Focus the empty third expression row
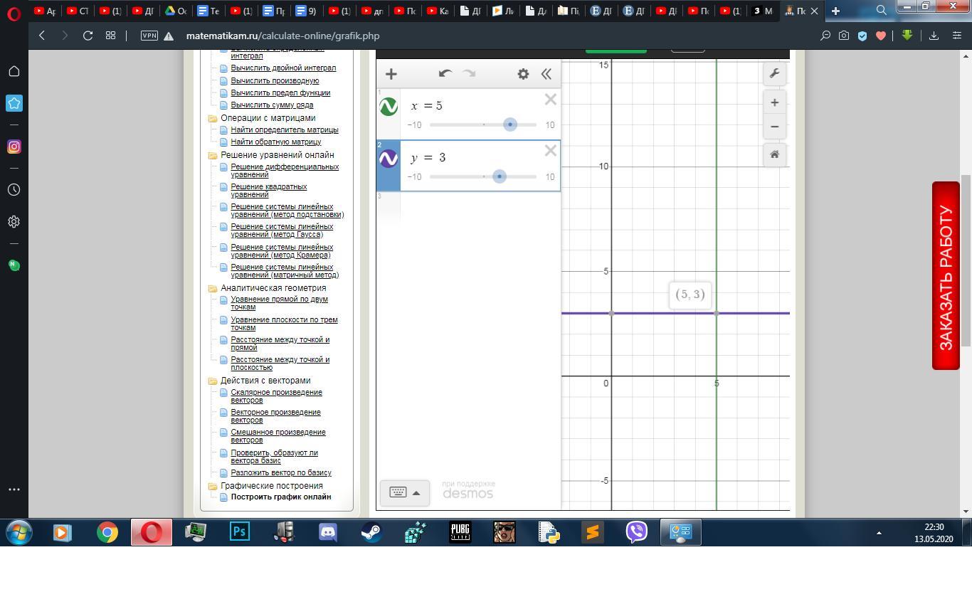The image size is (972, 604). pos(480,206)
